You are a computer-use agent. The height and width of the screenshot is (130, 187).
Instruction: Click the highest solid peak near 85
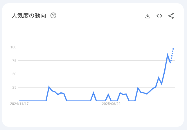(x=168, y=55)
